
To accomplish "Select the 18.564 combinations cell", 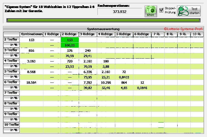I will click(31, 83).
